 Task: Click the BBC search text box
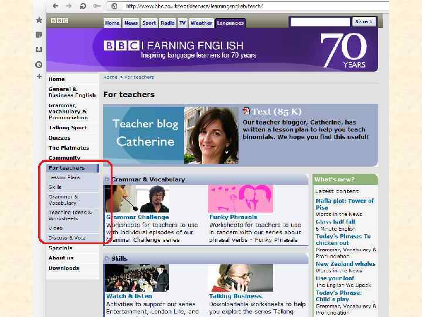tap(320, 22)
